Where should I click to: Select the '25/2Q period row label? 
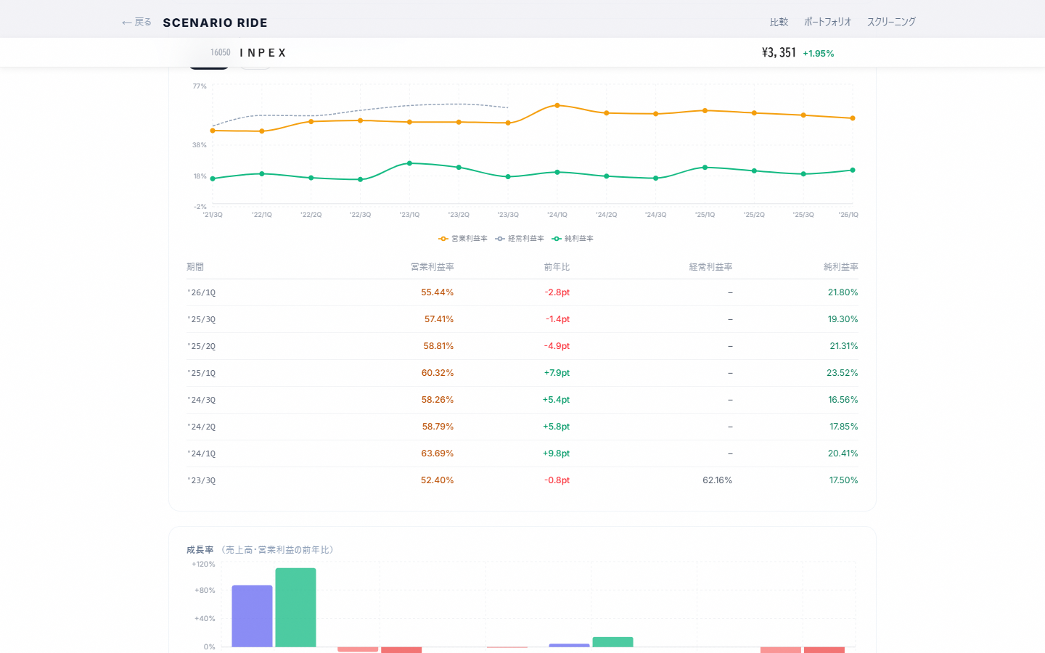[x=202, y=347]
